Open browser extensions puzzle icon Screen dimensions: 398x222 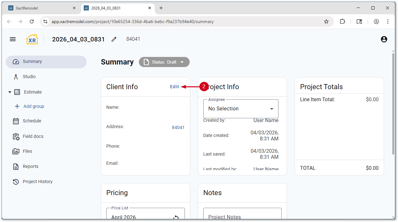[x=342, y=22]
